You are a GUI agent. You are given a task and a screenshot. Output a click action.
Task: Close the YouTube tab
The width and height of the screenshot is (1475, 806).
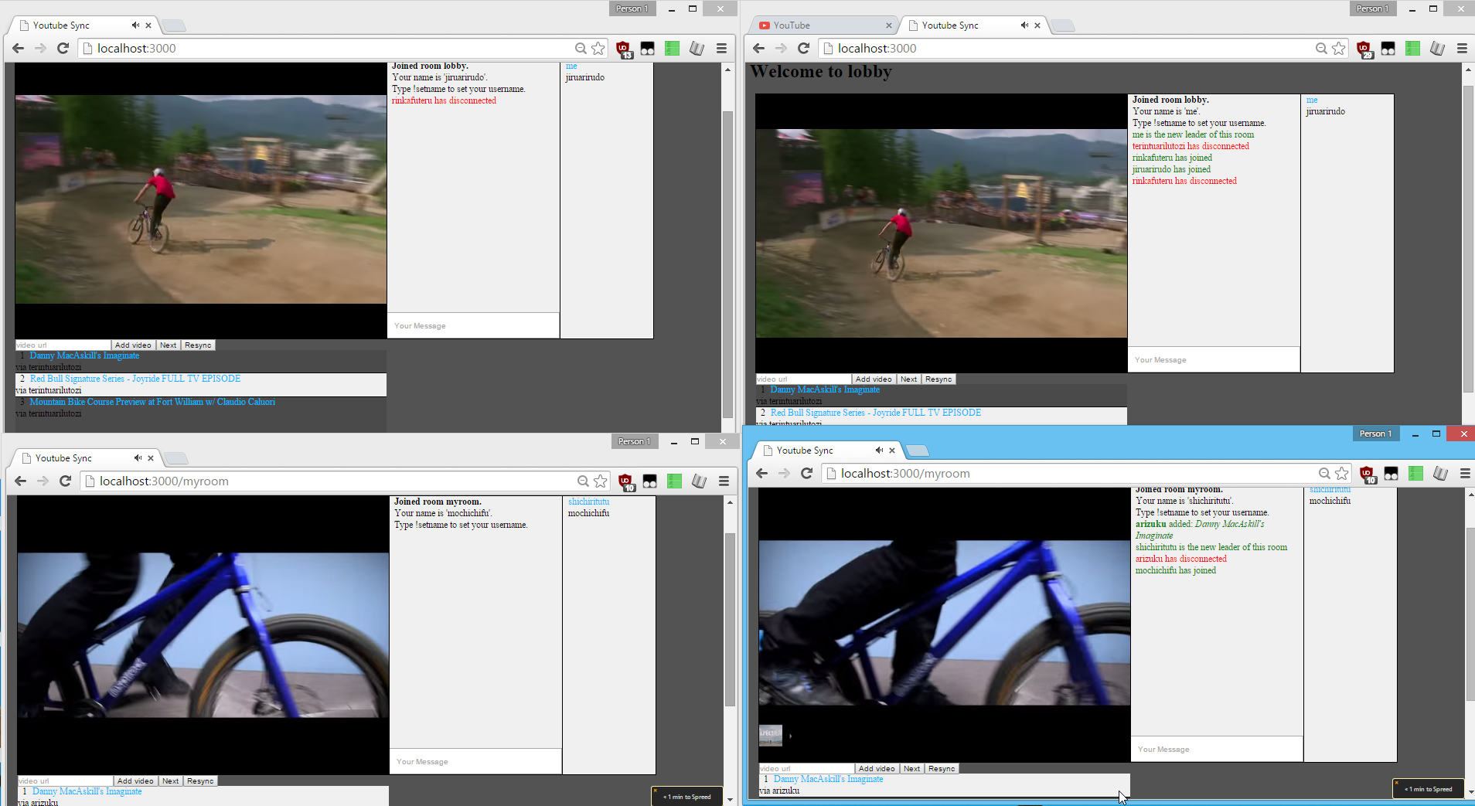(x=888, y=26)
